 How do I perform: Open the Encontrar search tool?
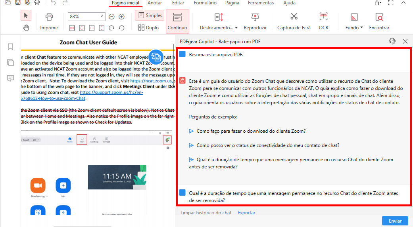(379, 21)
